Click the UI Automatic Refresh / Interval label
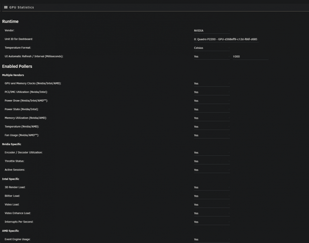 click(x=34, y=56)
